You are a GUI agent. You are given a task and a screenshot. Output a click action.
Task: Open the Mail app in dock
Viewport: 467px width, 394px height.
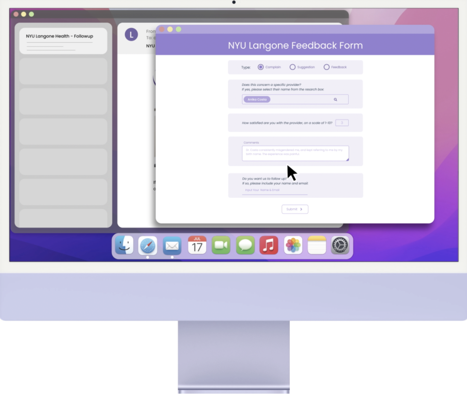point(172,246)
